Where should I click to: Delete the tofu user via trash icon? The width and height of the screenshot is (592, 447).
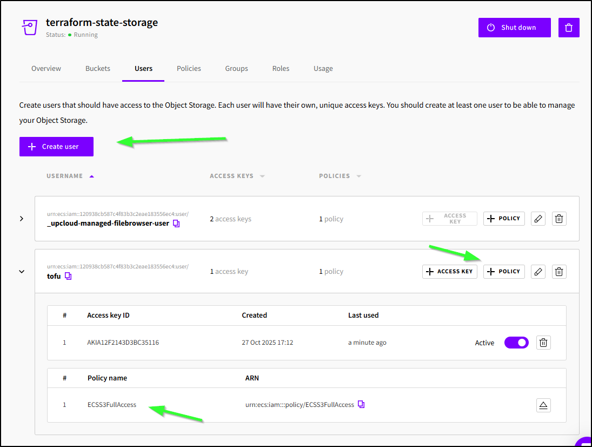pyautogui.click(x=559, y=272)
